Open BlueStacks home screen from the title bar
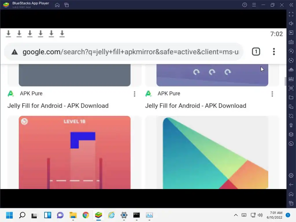 click(x=57, y=5)
